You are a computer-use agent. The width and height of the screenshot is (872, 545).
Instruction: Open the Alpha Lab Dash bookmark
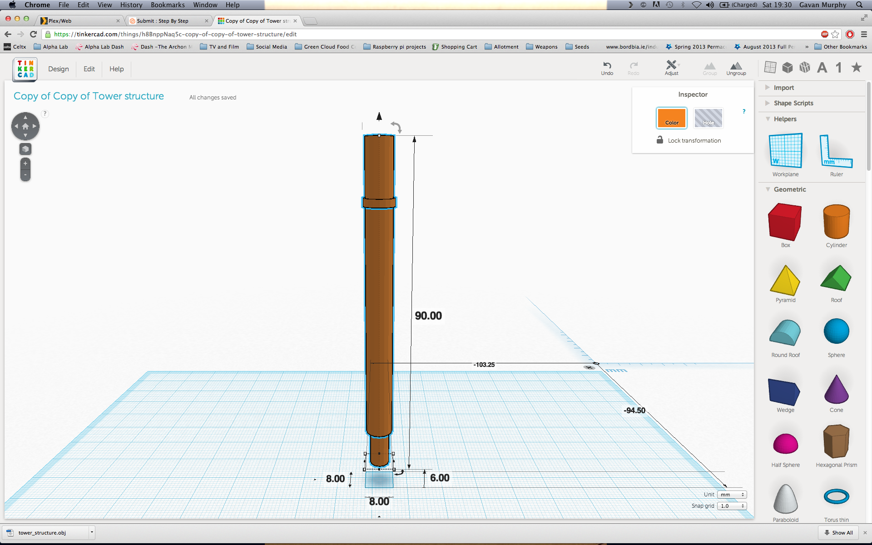coord(100,47)
